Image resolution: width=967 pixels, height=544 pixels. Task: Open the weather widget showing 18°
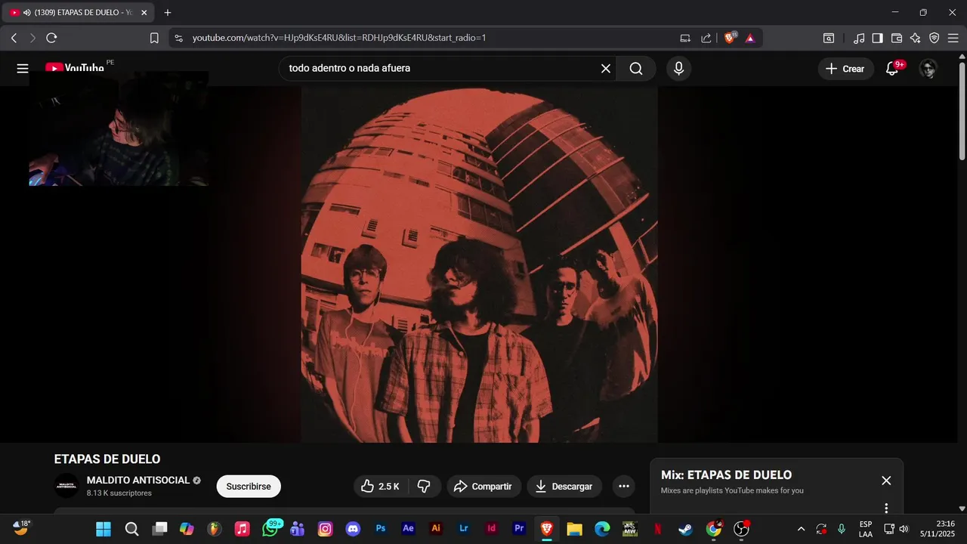[22, 528]
